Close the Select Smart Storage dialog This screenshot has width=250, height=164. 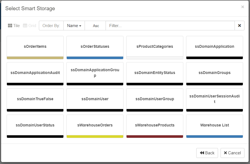[x=242, y=7]
